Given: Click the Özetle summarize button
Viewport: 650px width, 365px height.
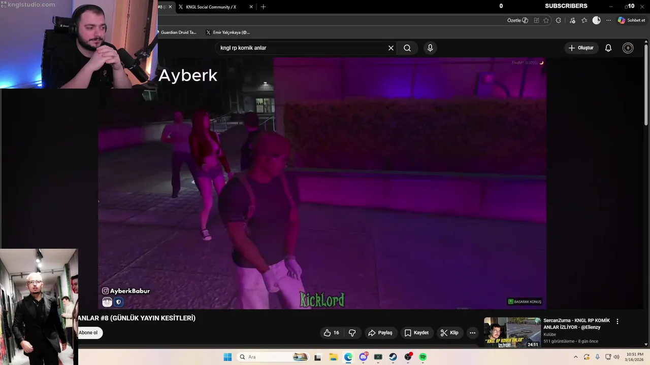Looking at the screenshot, I should (x=517, y=20).
